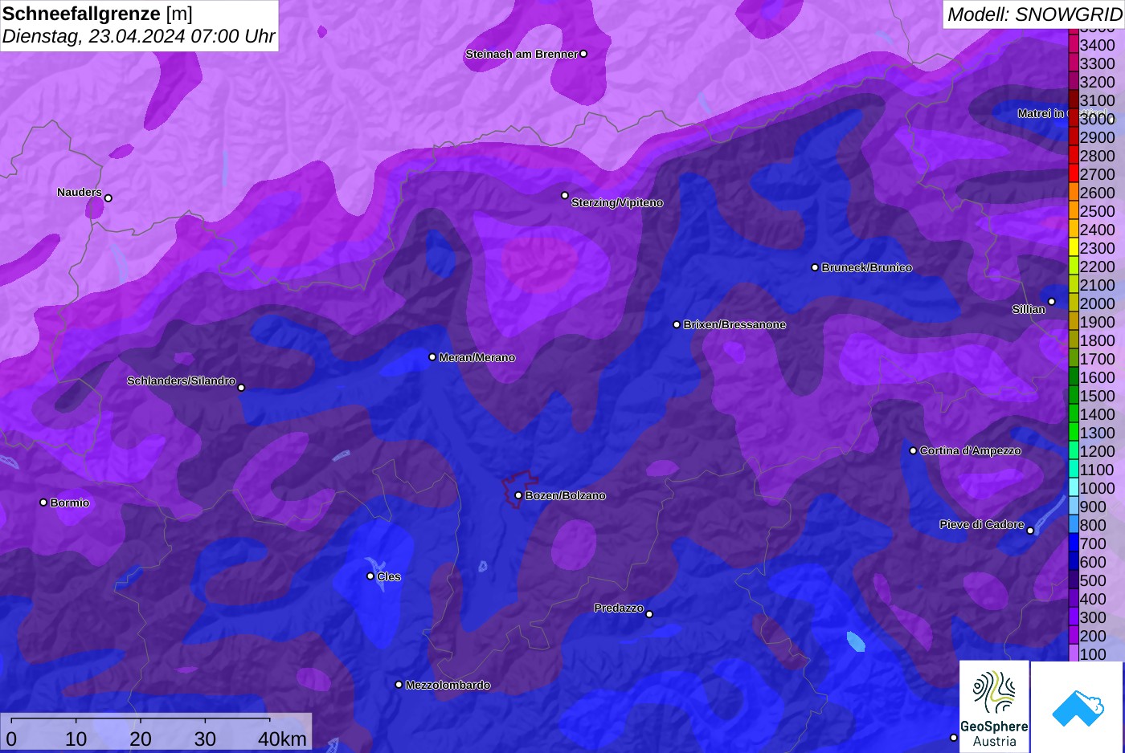
Task: Select the Predazzo marker dot
Action: (x=649, y=614)
